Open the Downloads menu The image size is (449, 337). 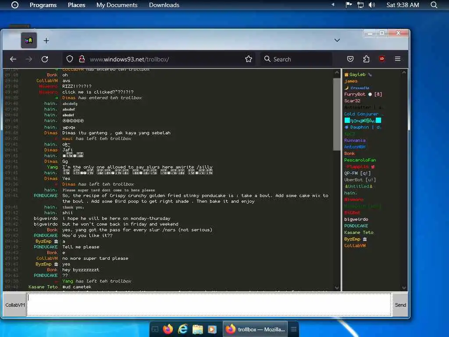[164, 5]
